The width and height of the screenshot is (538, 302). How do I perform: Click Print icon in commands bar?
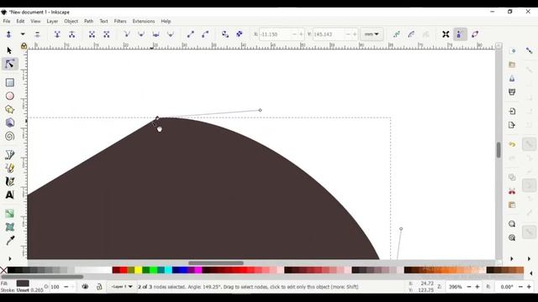512,92
